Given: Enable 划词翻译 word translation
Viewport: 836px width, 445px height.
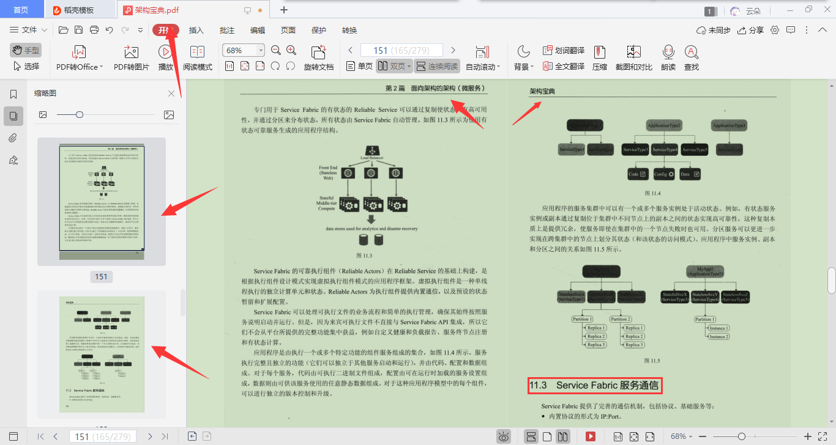Looking at the screenshot, I should 564,50.
